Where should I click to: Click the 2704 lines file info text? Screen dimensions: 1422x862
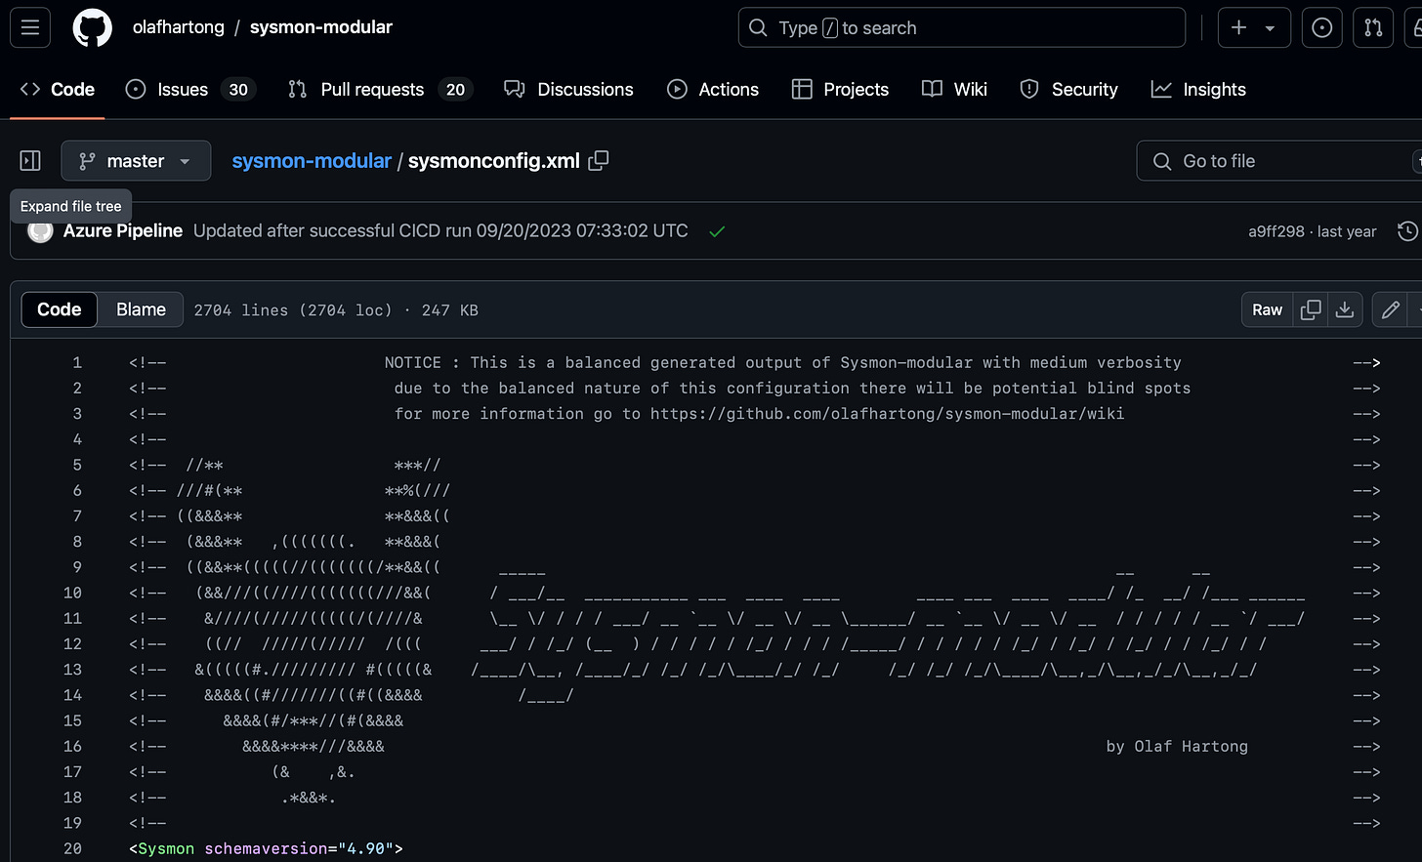coord(335,310)
